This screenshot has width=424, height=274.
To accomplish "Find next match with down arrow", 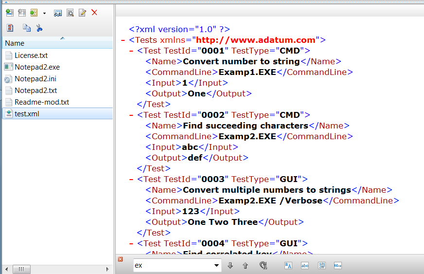I will [230, 265].
